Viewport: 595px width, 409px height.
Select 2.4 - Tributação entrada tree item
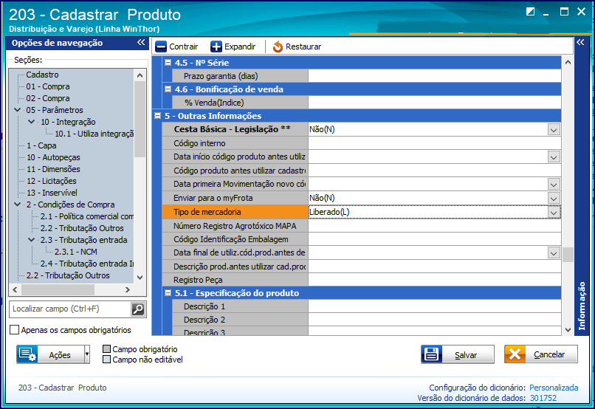coord(87,264)
